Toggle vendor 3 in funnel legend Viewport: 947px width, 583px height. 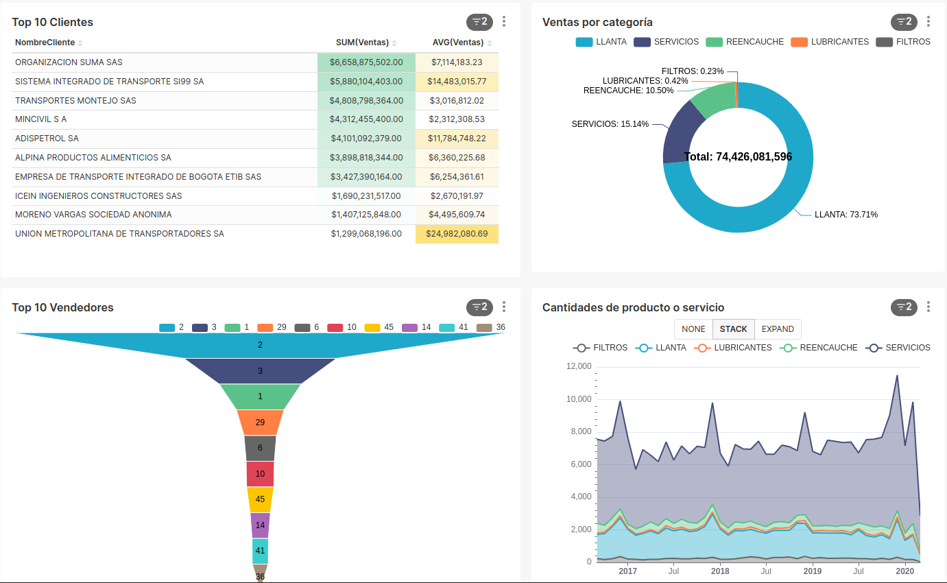pos(204,327)
